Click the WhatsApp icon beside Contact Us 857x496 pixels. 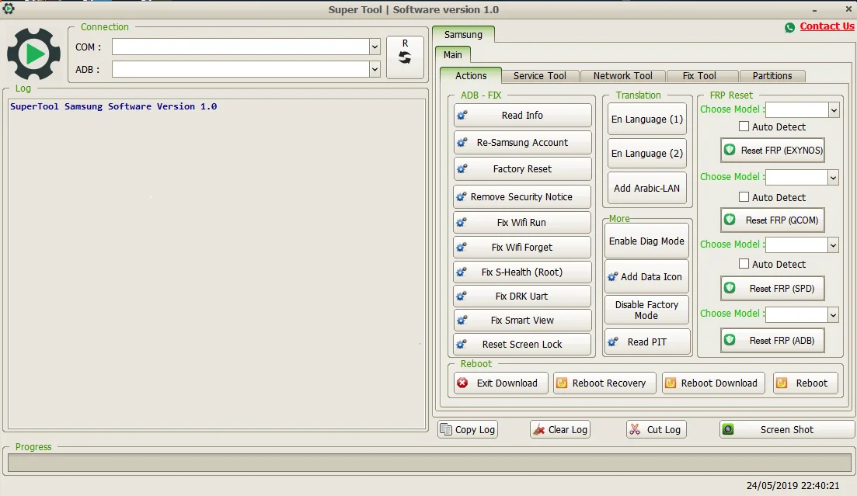click(x=789, y=27)
